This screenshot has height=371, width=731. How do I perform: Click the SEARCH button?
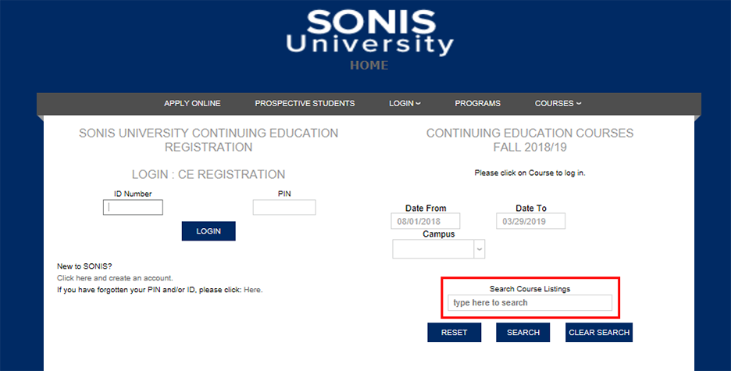click(x=523, y=333)
